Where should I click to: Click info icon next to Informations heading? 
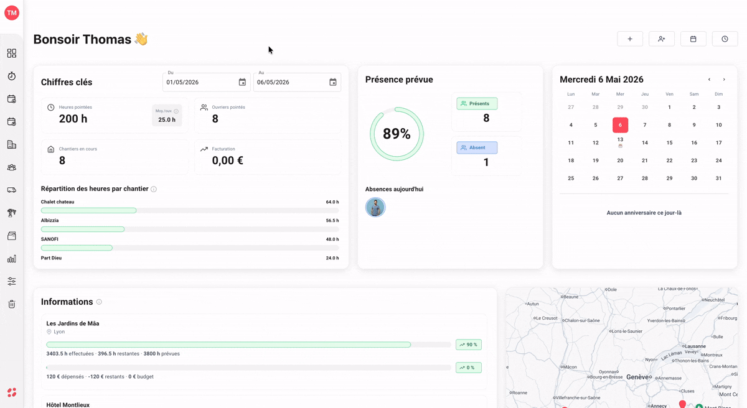point(99,302)
